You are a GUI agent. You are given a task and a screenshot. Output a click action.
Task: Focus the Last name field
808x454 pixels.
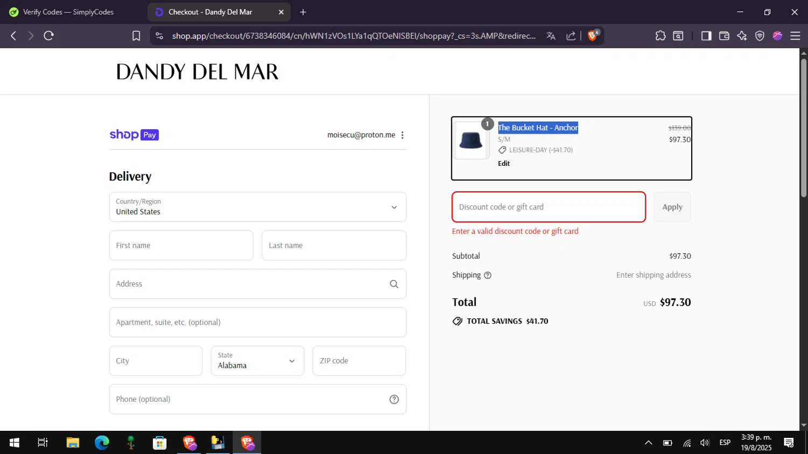pos(334,246)
